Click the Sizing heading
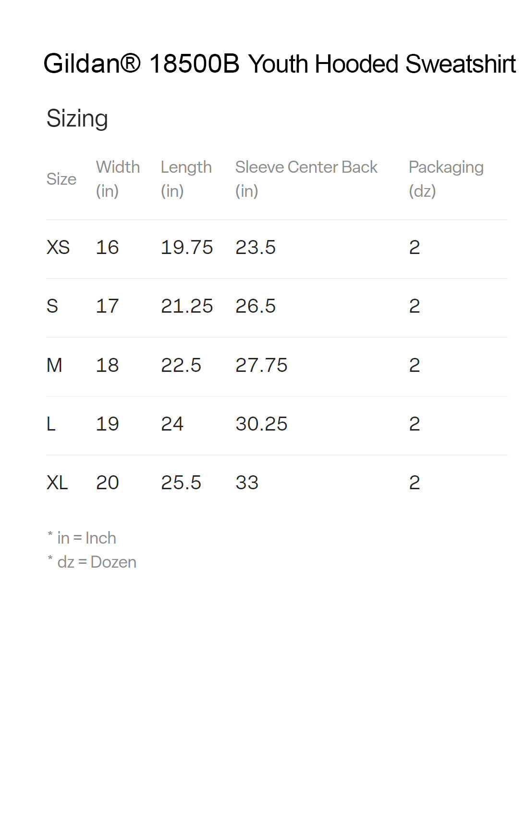Image resolution: width=527 pixels, height=813 pixels. pos(77,118)
